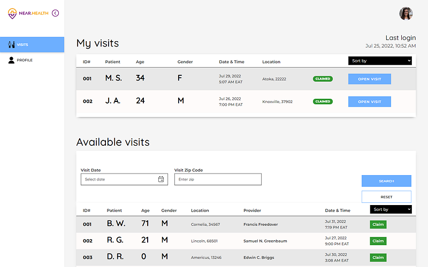Claim the visit for R. G.
This screenshot has width=428, height=267.
click(378, 241)
